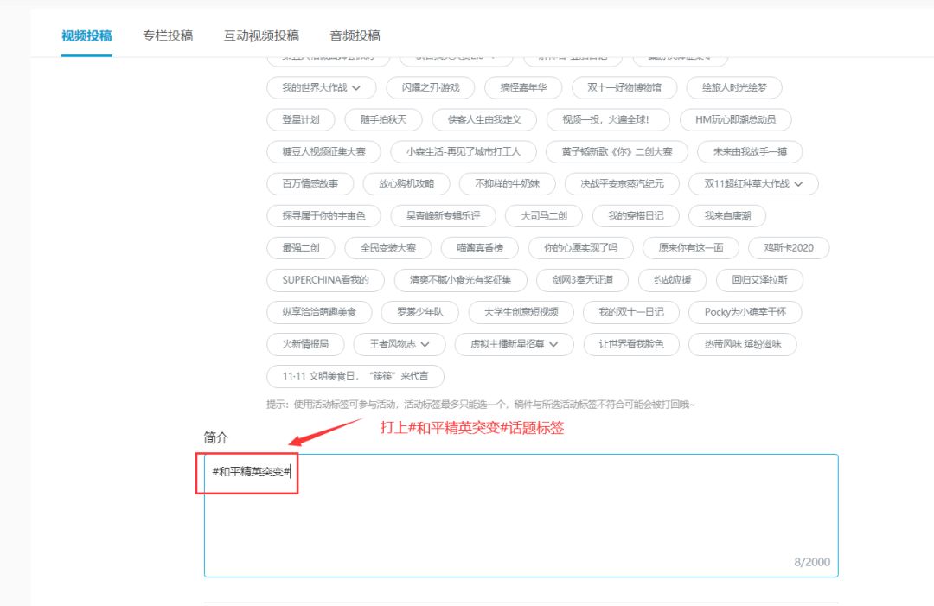Pick the 大学生创意短视频 tag
The image size is (934, 606).
click(521, 313)
